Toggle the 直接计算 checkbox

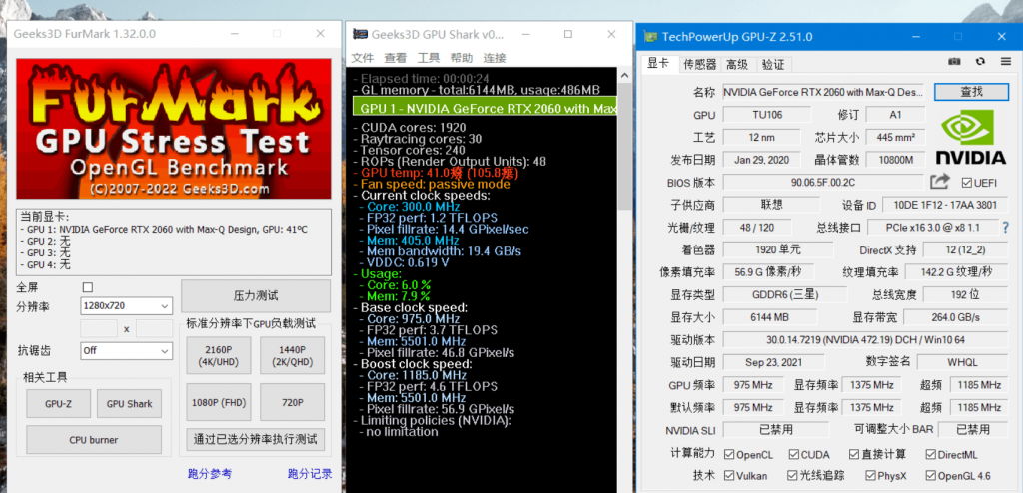tap(855, 454)
